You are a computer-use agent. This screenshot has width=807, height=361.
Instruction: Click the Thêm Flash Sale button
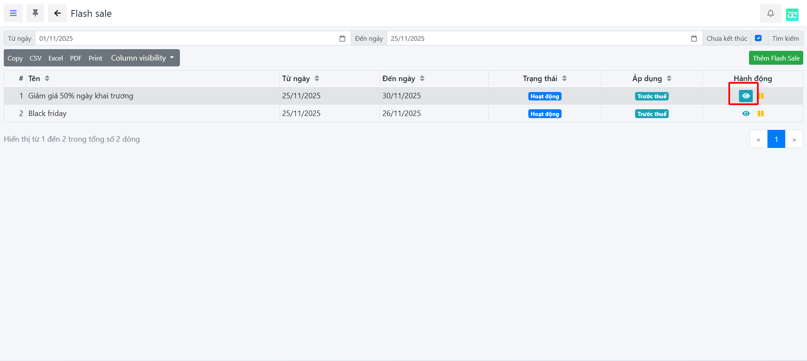[775, 58]
